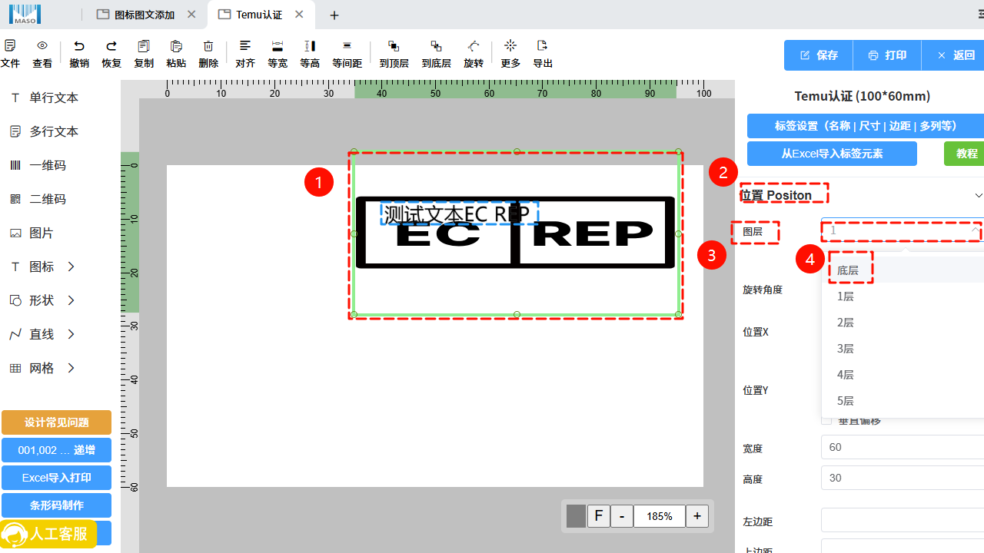This screenshot has height=553, width=984.
Task: Zoom in with plus button
Action: [697, 516]
